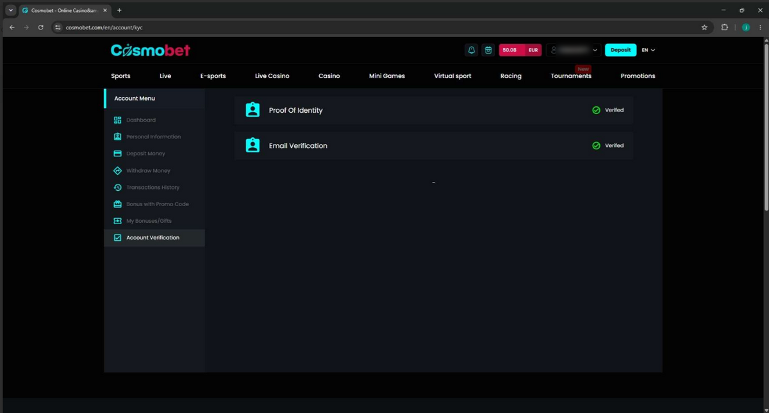The height and width of the screenshot is (413, 769).
Task: Open the notifications bell icon
Action: pyautogui.click(x=472, y=50)
